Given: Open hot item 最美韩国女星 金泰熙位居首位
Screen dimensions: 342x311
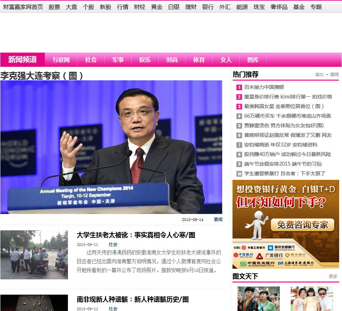Looking at the screenshot, I should coord(284,106).
